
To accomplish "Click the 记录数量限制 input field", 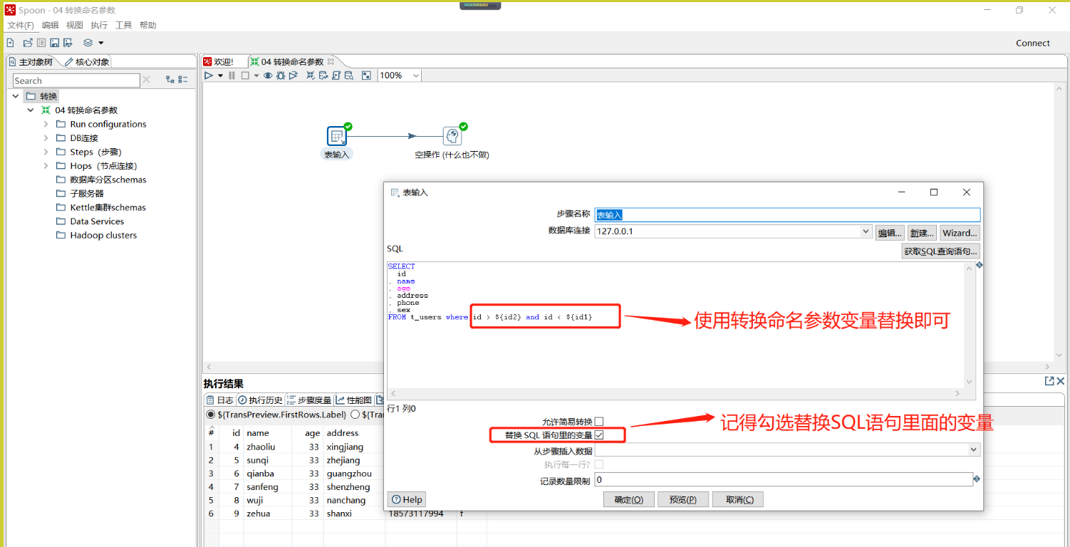I will point(784,480).
